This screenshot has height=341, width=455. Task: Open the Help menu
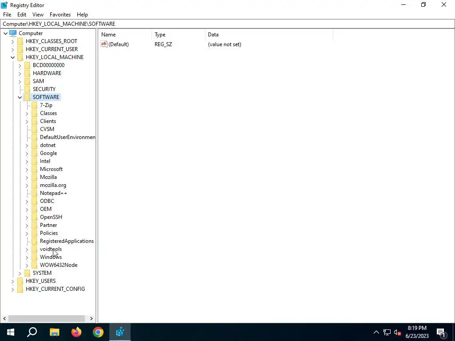[x=82, y=15]
